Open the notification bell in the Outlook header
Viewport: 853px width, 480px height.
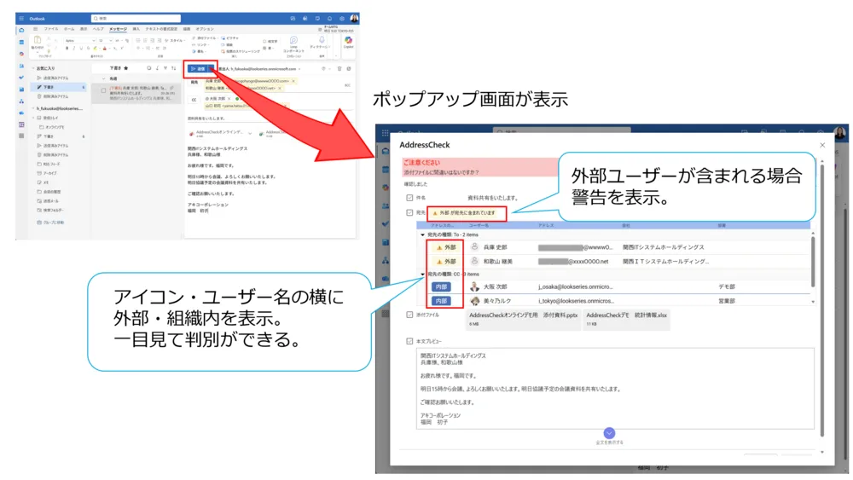pyautogui.click(x=329, y=19)
